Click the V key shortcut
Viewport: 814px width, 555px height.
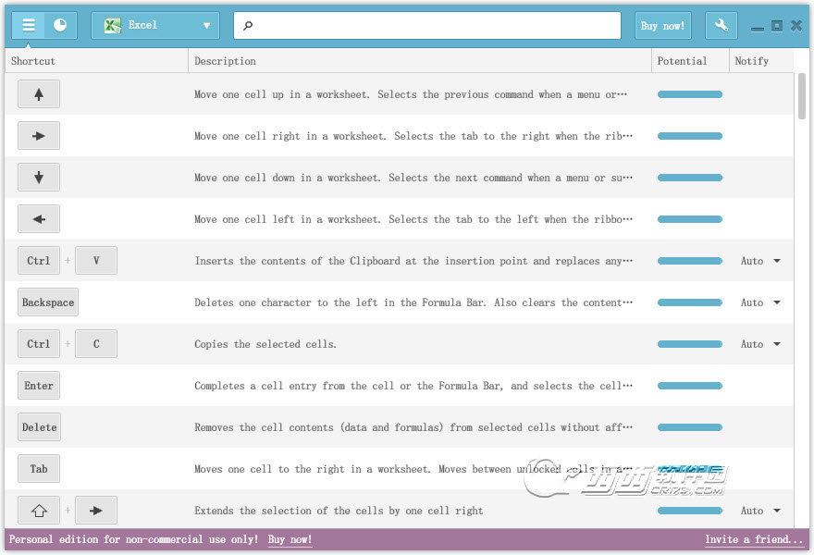96,260
